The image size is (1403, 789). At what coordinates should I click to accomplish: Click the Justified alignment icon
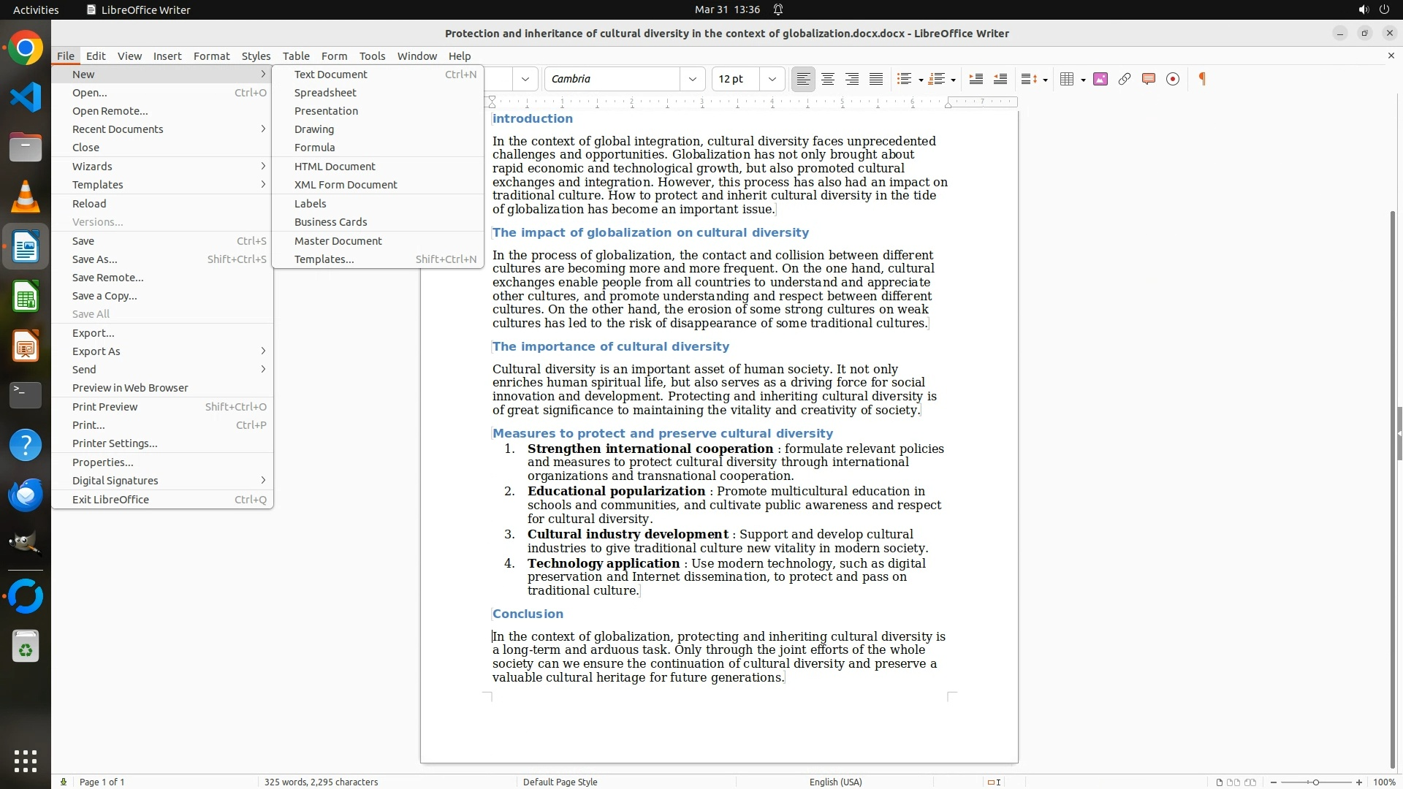pyautogui.click(x=876, y=79)
